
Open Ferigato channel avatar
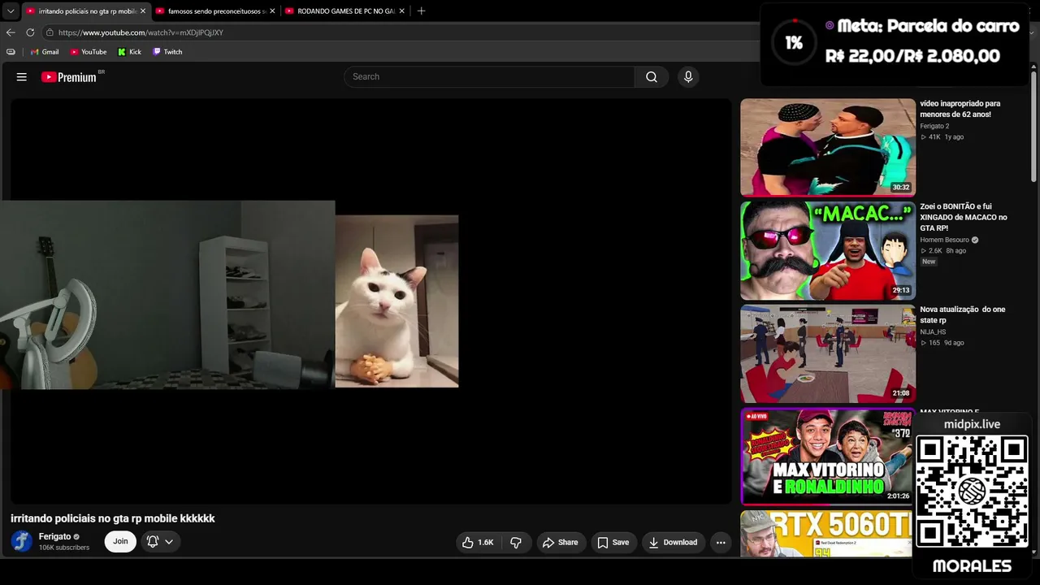click(22, 541)
